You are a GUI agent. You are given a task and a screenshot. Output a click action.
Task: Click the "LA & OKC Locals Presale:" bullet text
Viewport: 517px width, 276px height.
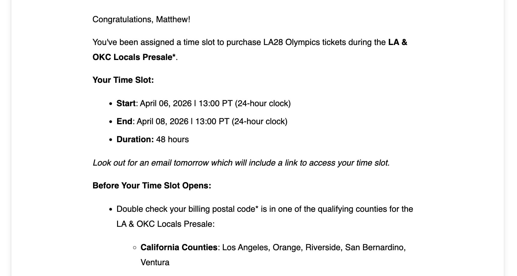(165, 224)
